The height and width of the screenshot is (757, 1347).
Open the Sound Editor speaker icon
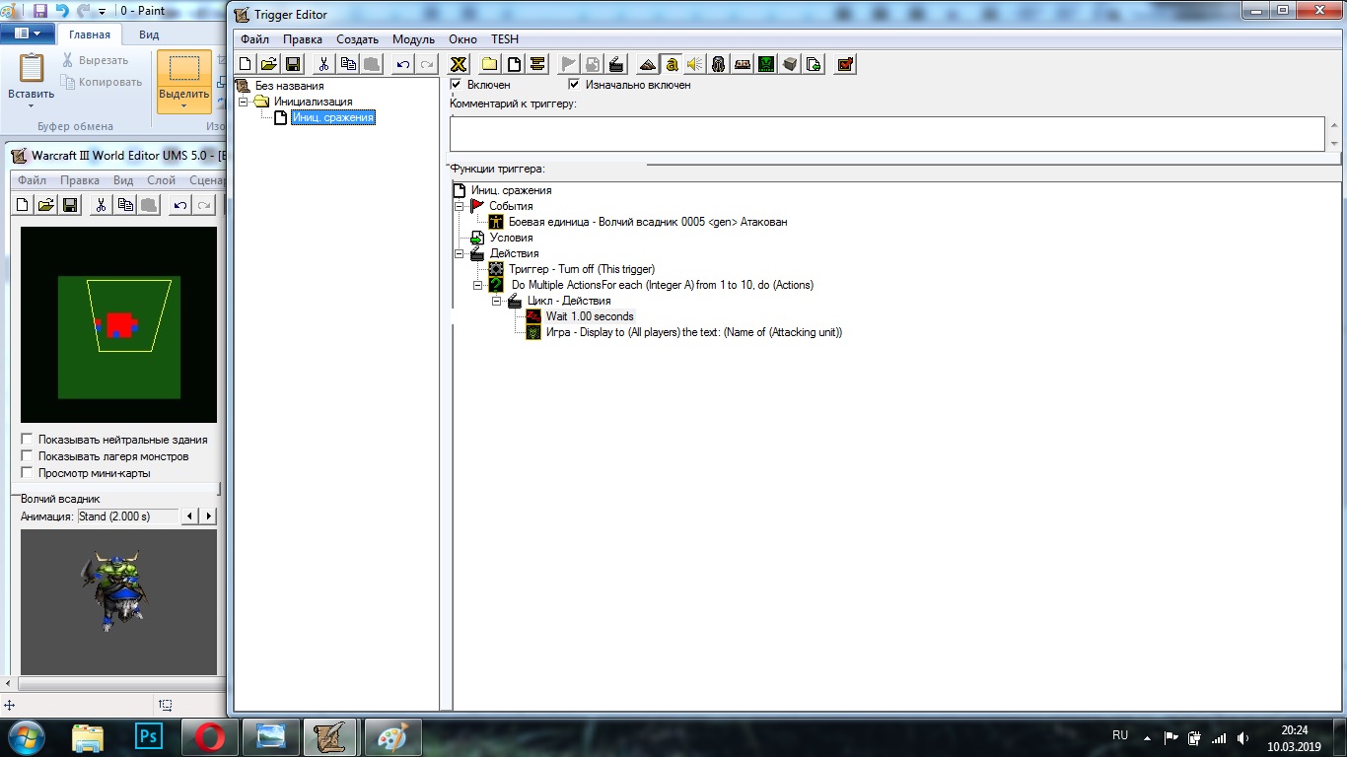pyautogui.click(x=695, y=64)
